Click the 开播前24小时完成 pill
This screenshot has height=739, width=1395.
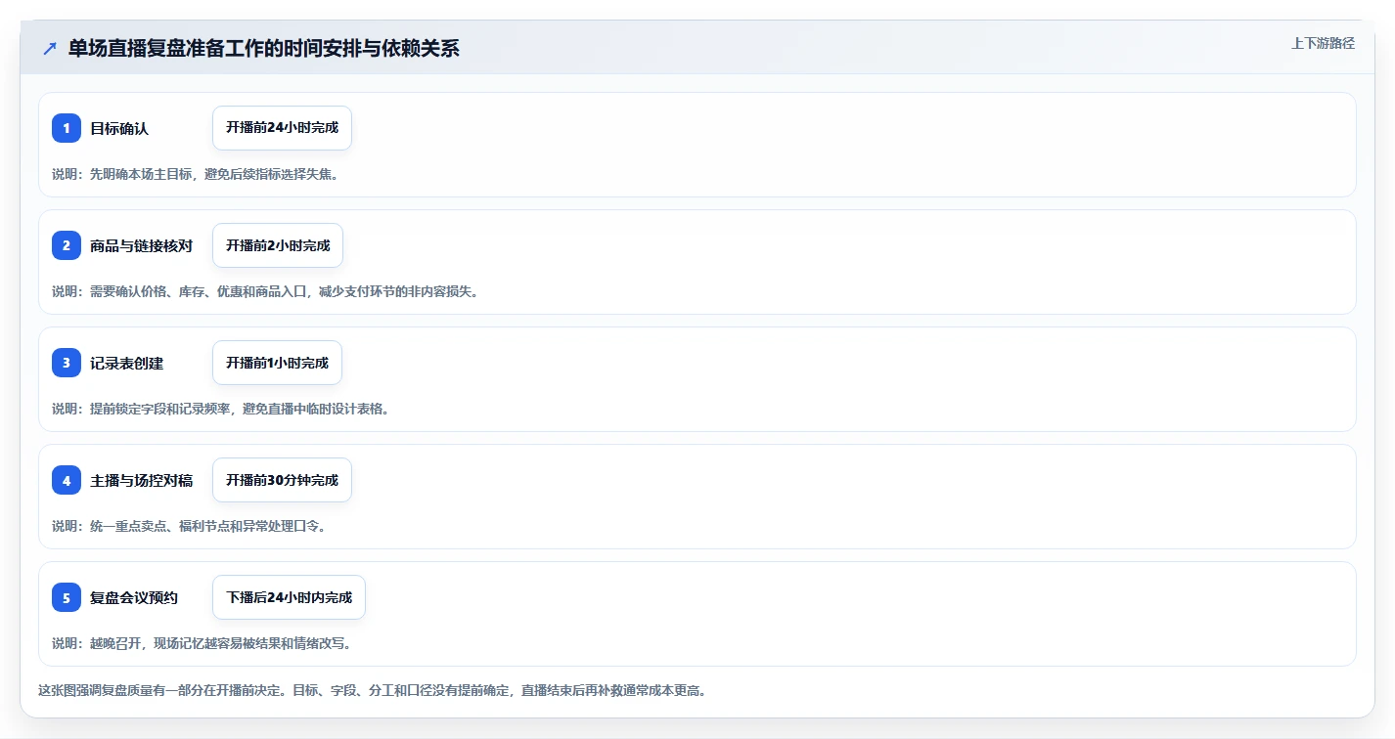click(282, 128)
